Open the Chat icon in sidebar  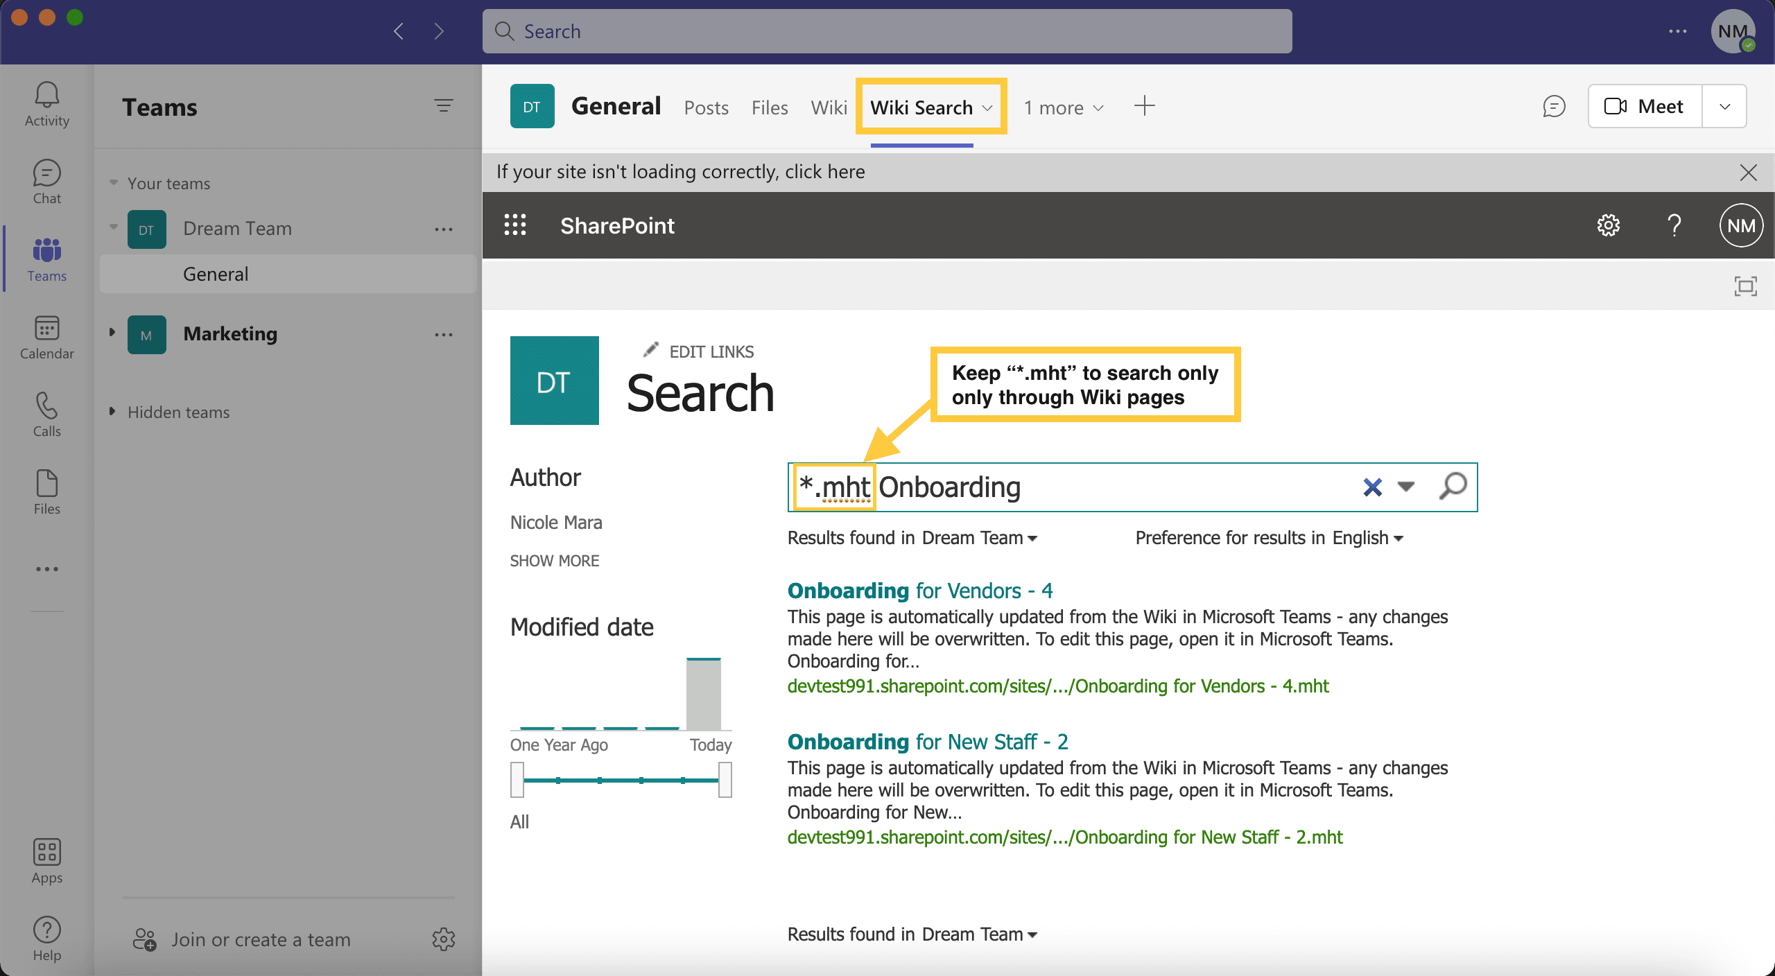point(46,182)
